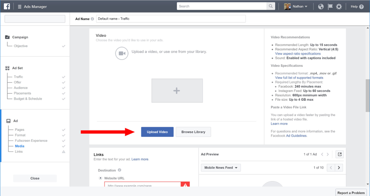Go to the Format step

click(20, 135)
